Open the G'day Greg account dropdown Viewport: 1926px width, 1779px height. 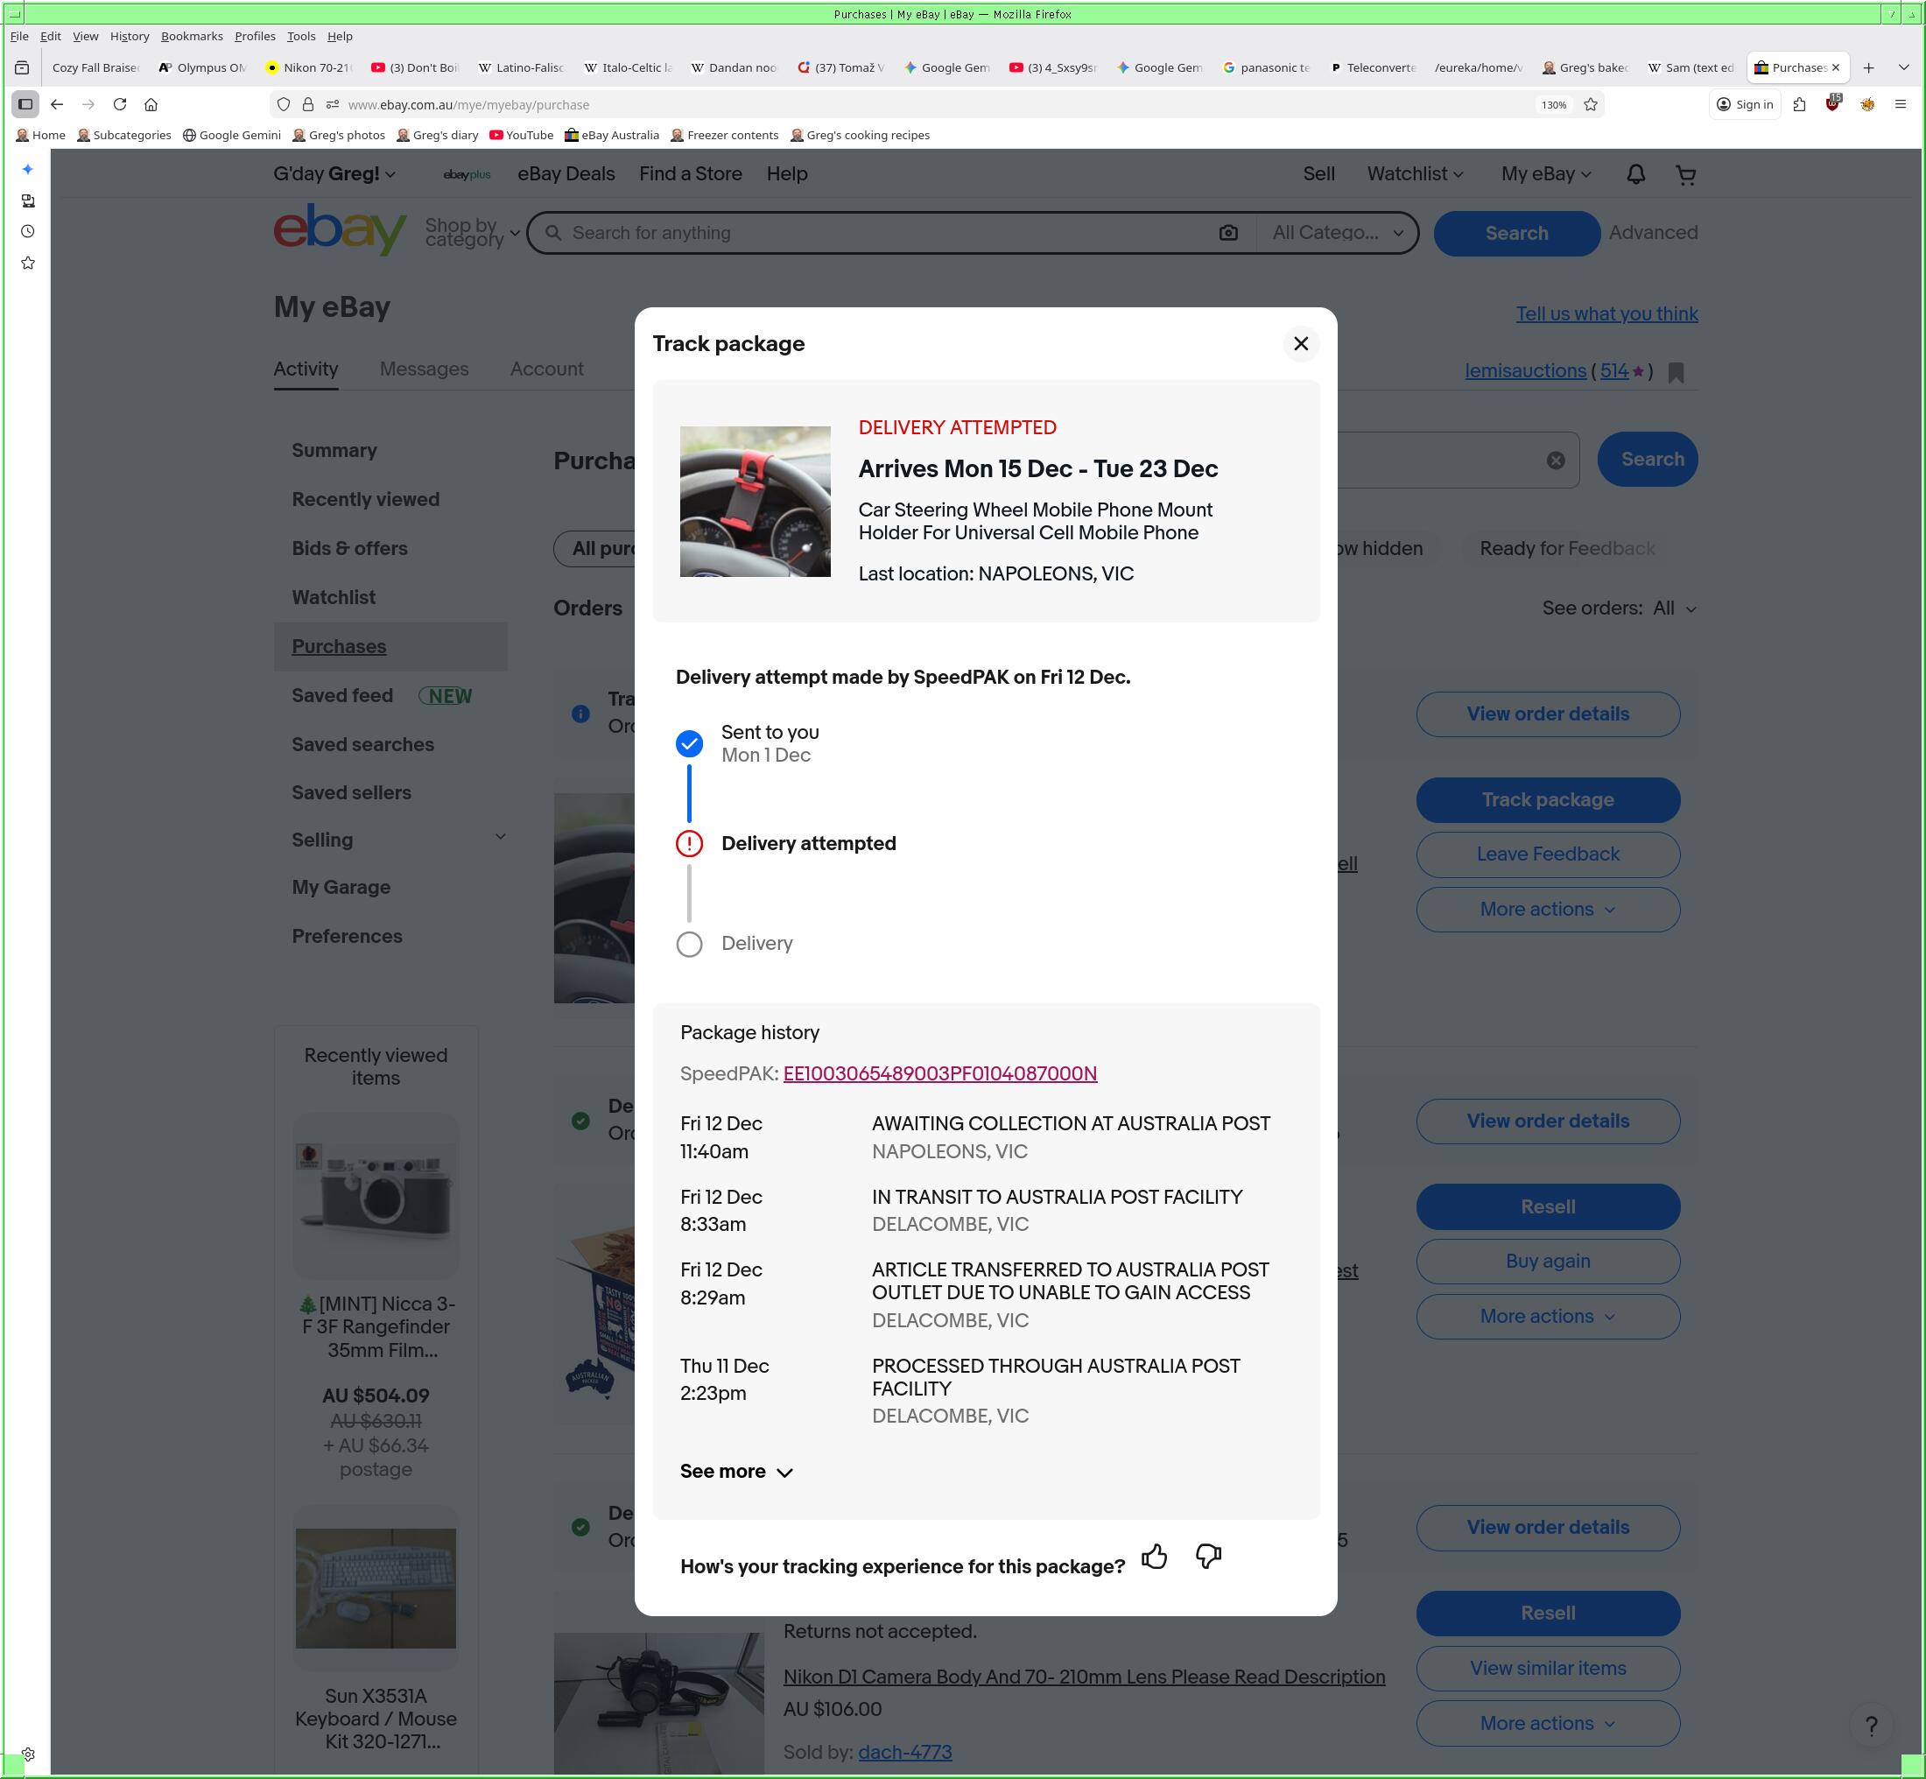tap(334, 174)
